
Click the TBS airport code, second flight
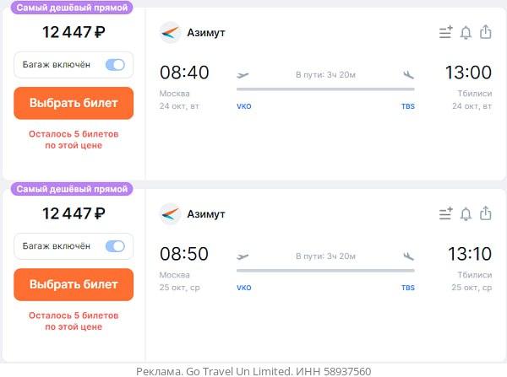tap(408, 288)
